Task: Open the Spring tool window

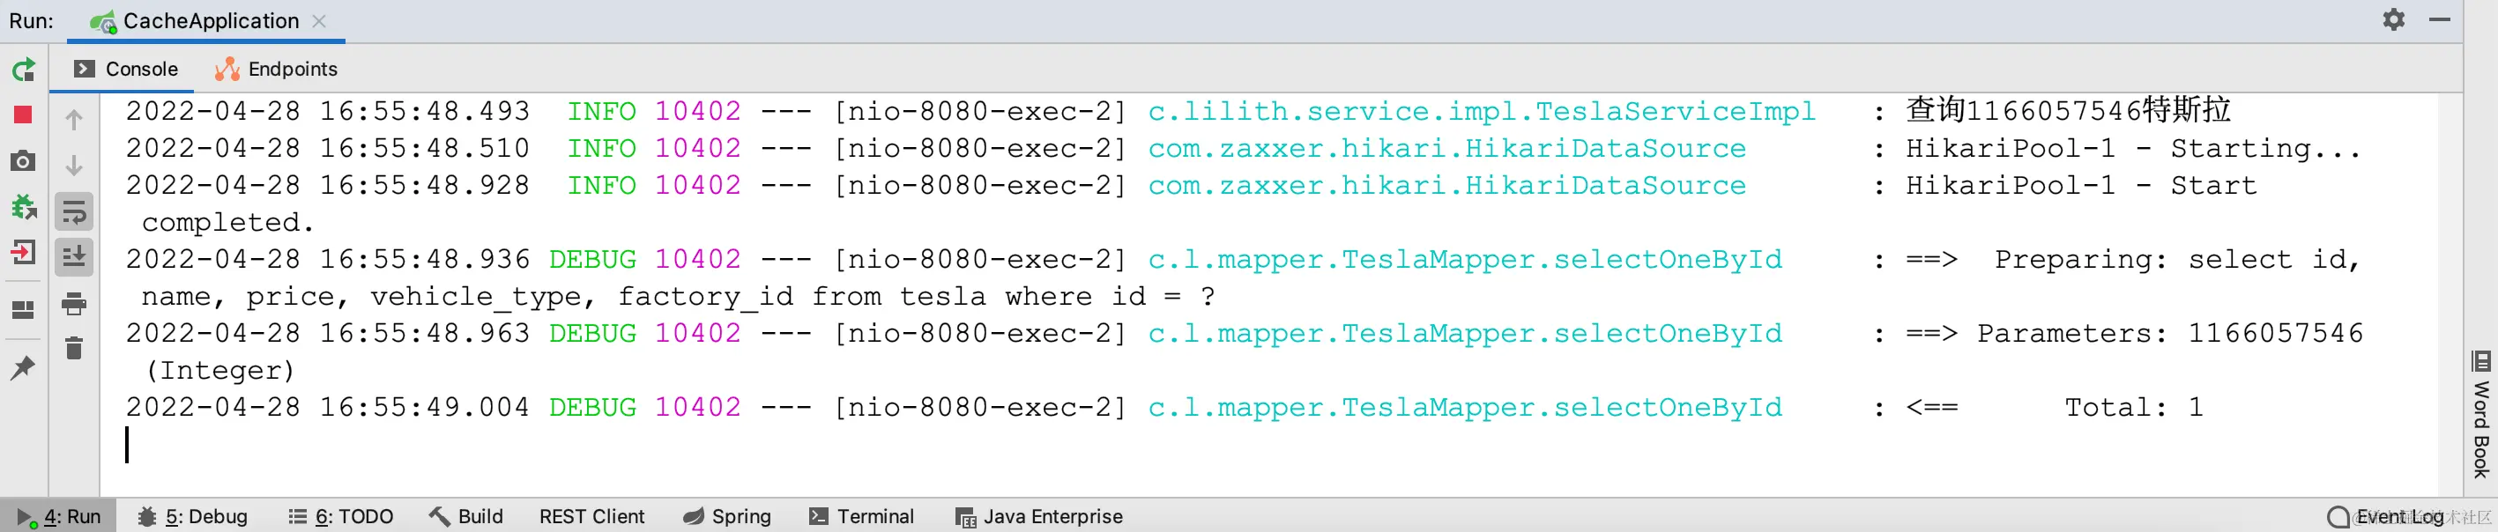Action: point(727,516)
